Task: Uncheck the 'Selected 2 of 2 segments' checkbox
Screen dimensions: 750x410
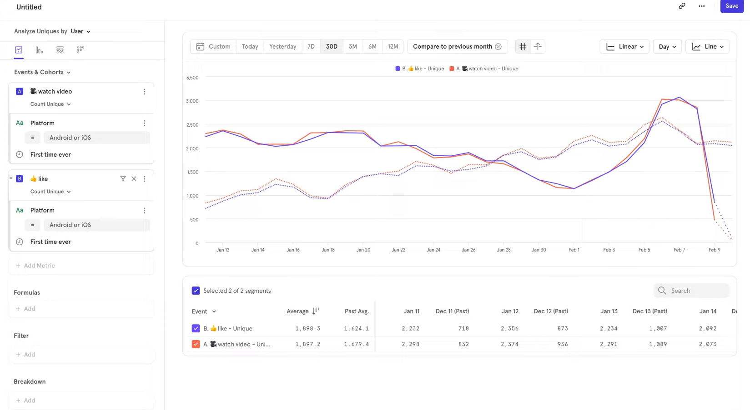Action: (x=196, y=291)
